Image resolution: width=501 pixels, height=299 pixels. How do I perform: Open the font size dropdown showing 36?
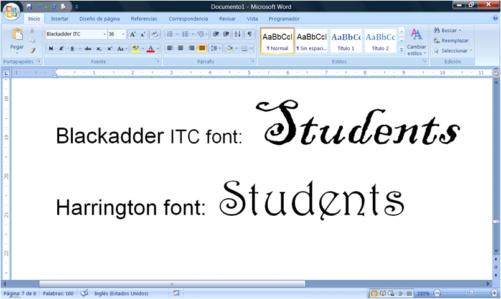(x=123, y=34)
